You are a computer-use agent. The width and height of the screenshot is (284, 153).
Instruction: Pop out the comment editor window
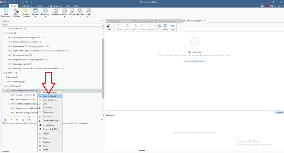[102, 120]
